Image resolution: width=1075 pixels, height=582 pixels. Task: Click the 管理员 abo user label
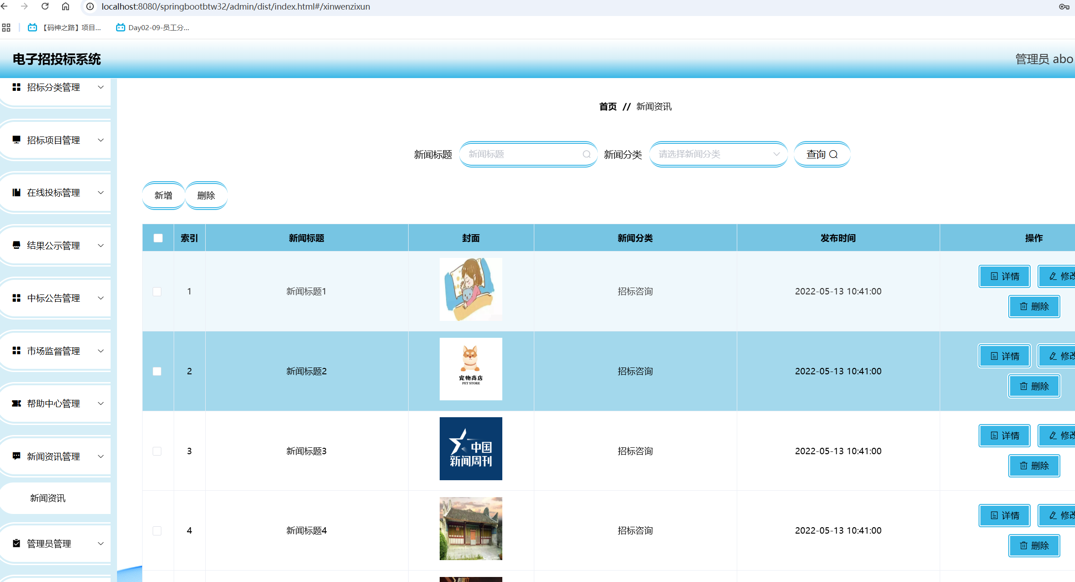[x=1044, y=59]
